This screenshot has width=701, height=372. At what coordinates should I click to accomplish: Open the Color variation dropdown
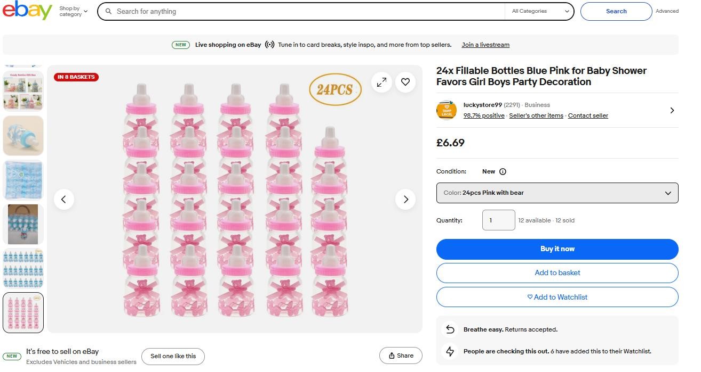click(x=557, y=193)
